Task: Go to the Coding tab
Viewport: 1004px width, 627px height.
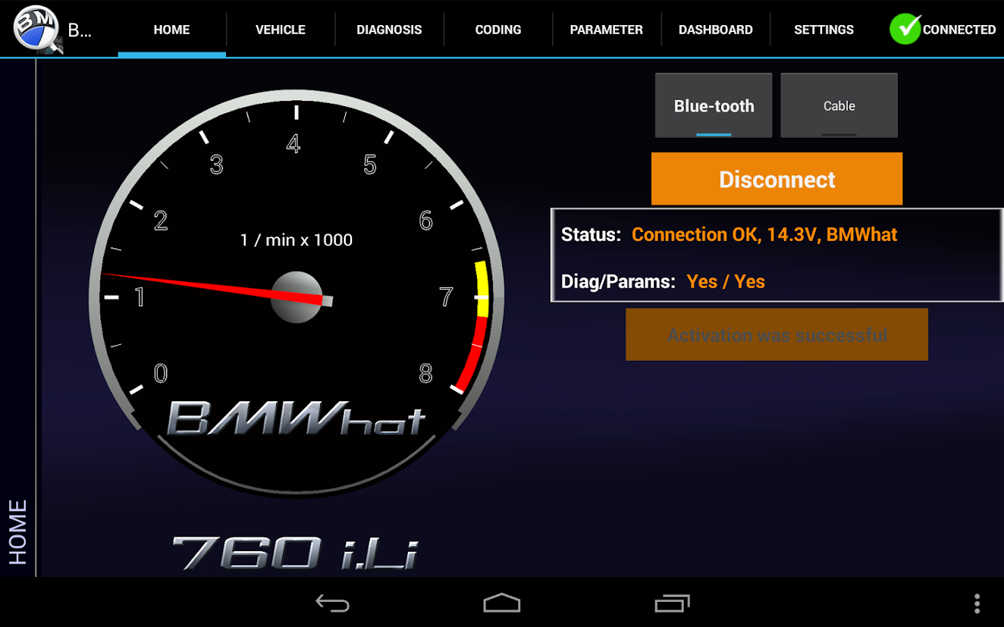Action: pyautogui.click(x=498, y=30)
